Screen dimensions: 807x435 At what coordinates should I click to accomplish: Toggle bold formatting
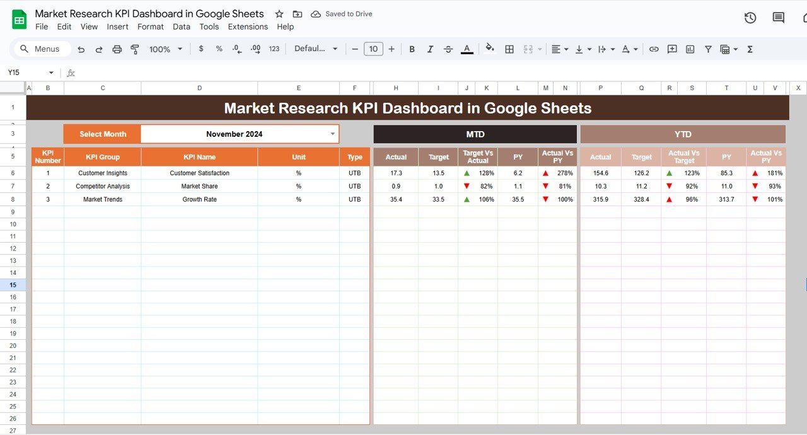(412, 49)
